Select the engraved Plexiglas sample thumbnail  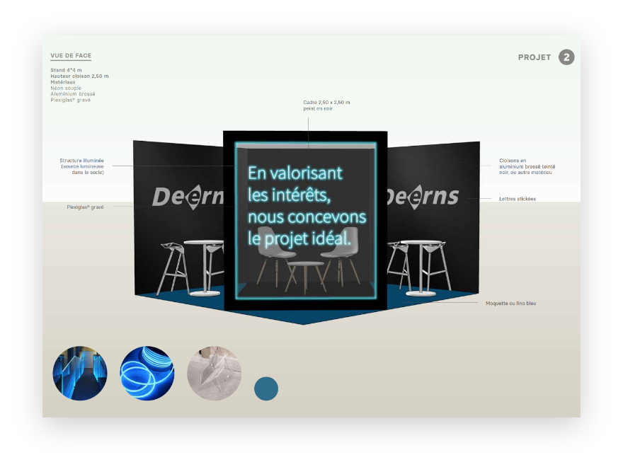click(215, 373)
